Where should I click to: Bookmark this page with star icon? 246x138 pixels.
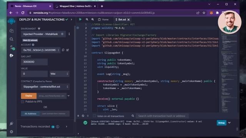[x=204, y=13]
